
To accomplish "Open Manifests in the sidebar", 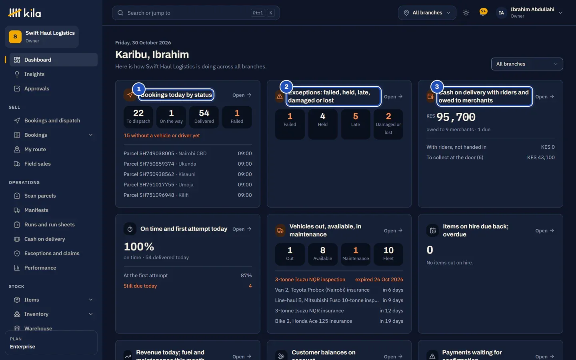I will click(x=54, y=210).
